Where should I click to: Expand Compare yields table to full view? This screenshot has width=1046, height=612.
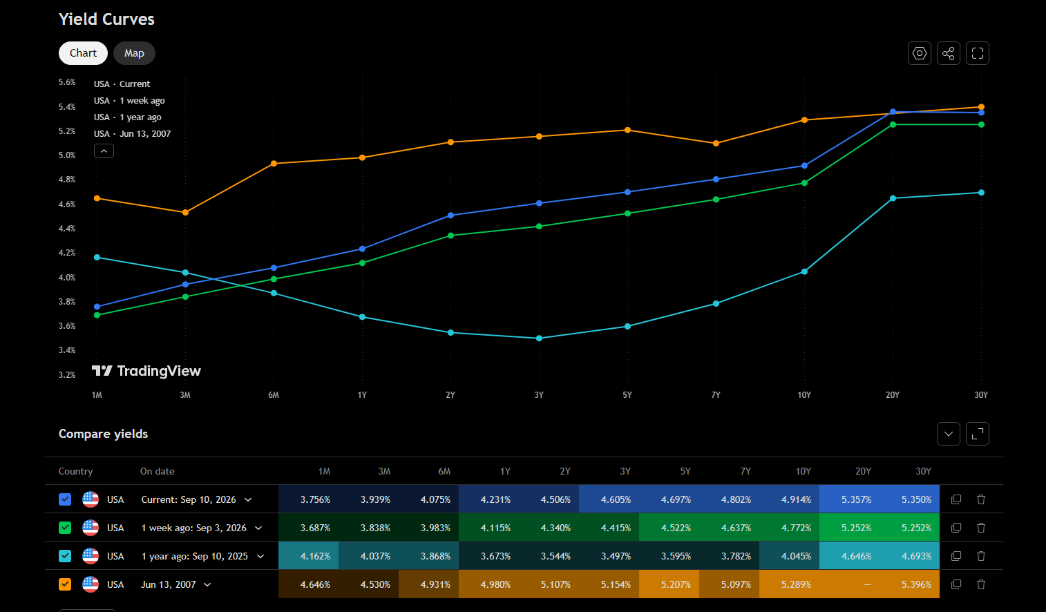coord(978,434)
